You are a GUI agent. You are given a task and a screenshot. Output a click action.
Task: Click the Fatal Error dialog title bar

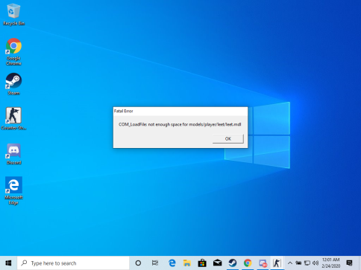click(x=180, y=111)
